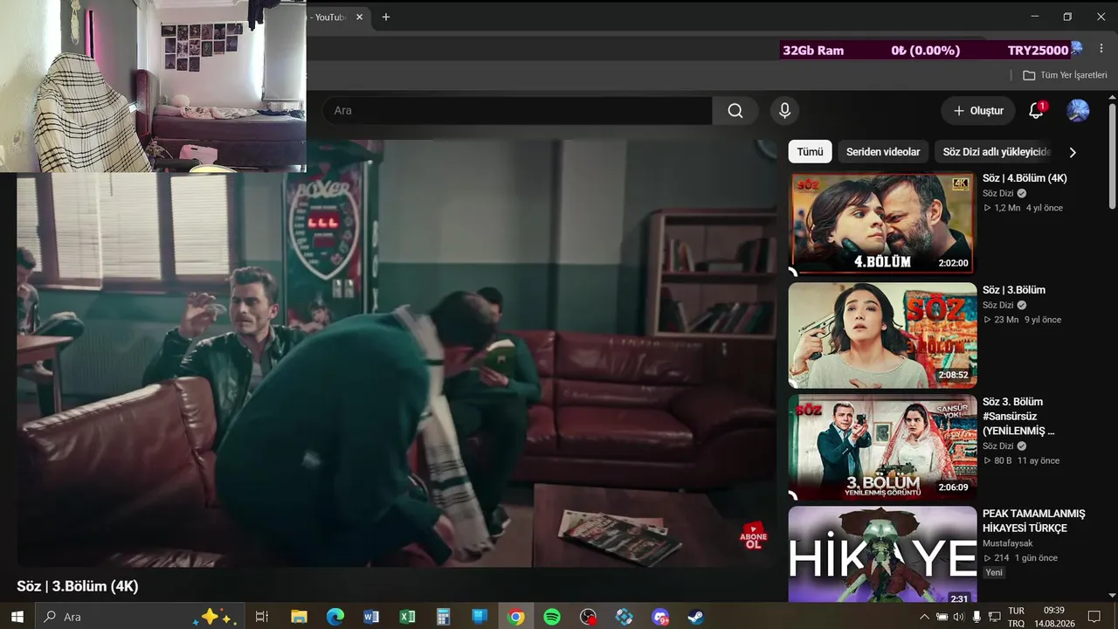This screenshot has width=1118, height=629.
Task: Click the Windows taskbar Ara search box
Action: pos(138,617)
